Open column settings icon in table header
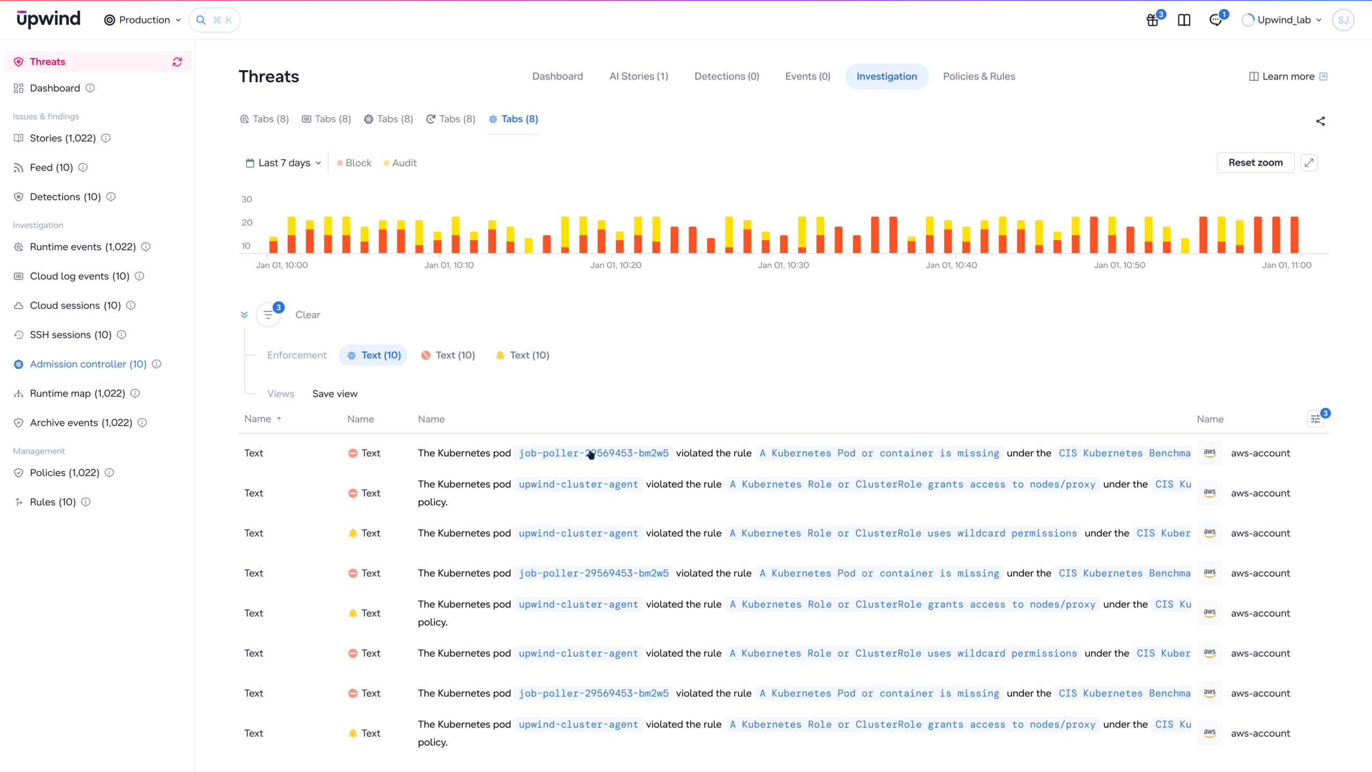Viewport: 1372px width, 772px height. tap(1316, 419)
